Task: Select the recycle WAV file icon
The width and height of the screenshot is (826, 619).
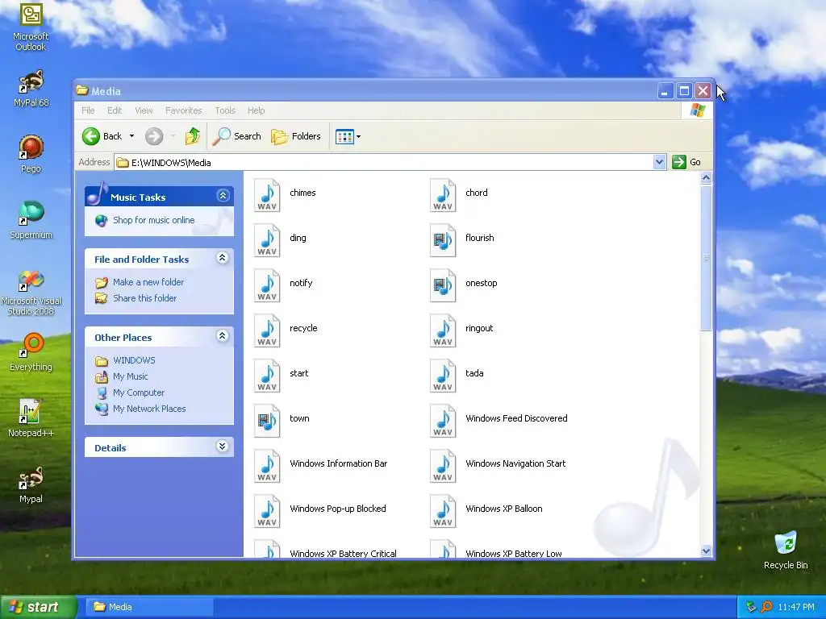Action: click(267, 330)
